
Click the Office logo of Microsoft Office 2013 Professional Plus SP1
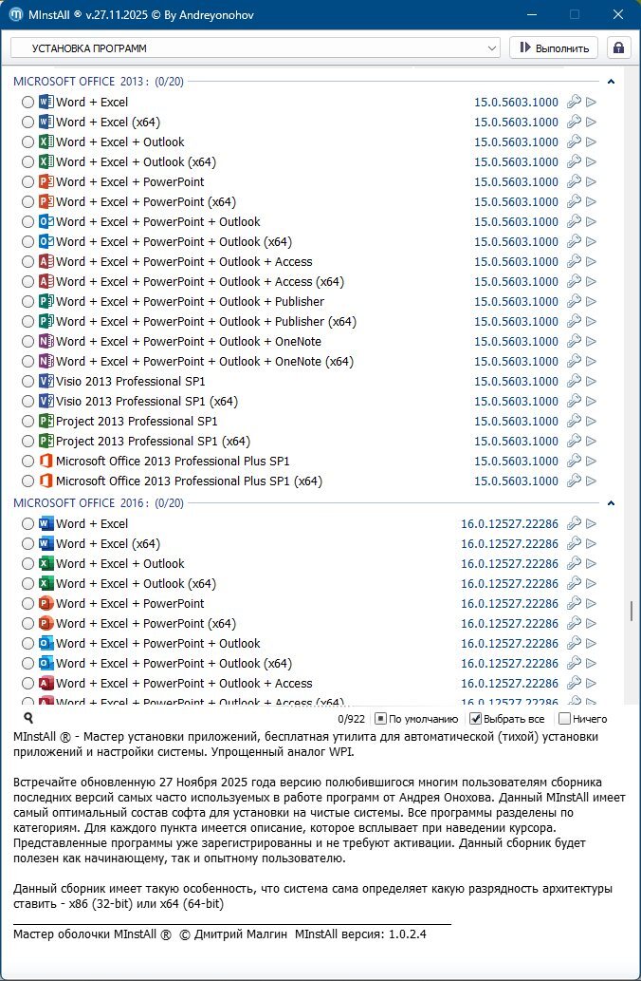[x=46, y=462]
